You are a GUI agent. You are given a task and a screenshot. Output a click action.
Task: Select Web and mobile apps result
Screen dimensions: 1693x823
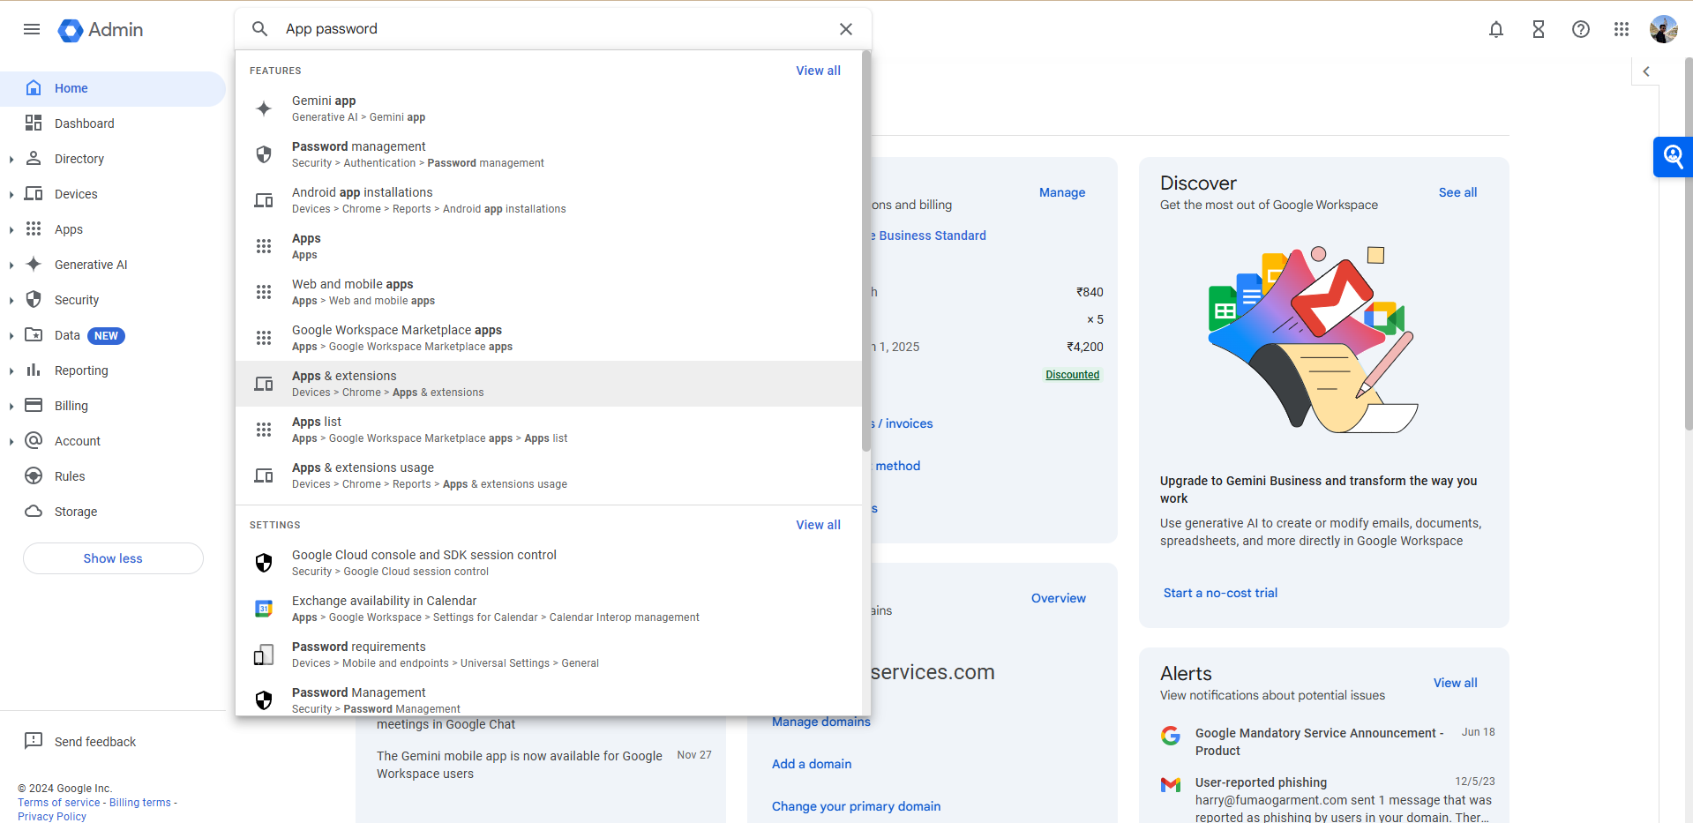coord(549,292)
